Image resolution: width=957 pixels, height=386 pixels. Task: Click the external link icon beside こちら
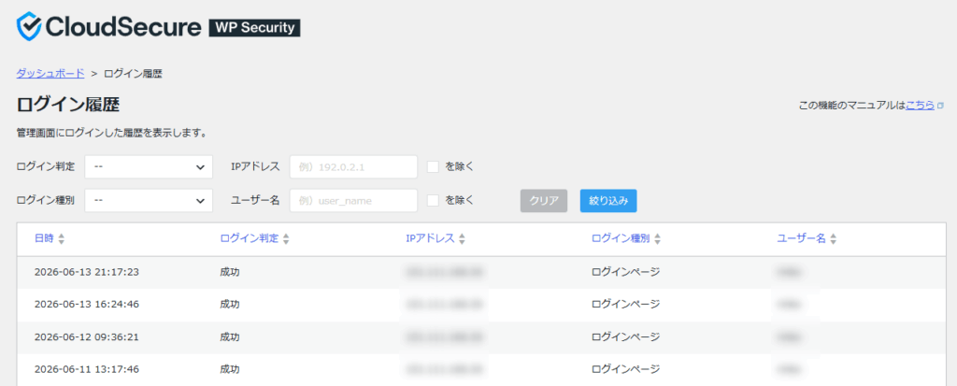coord(941,106)
